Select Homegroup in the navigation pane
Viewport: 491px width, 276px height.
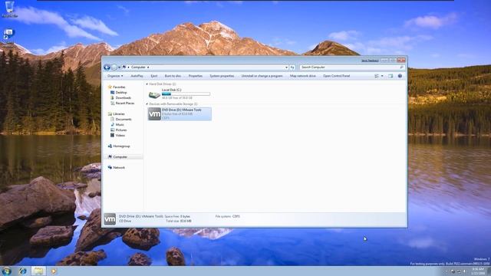coord(121,146)
